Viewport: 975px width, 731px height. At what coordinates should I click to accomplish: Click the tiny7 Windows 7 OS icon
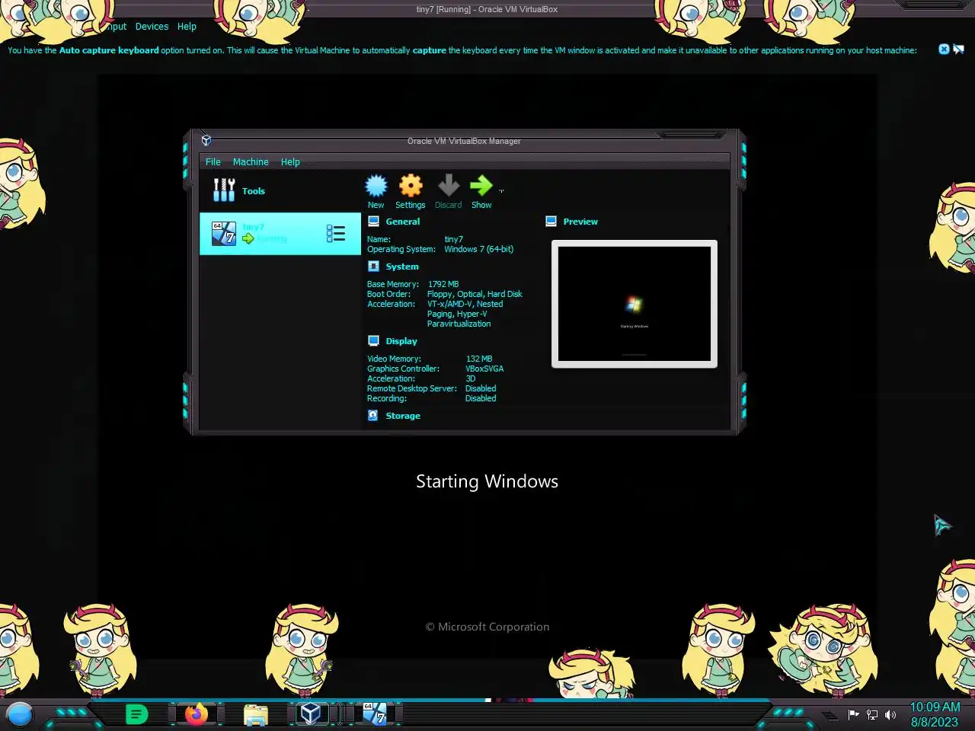pos(224,233)
